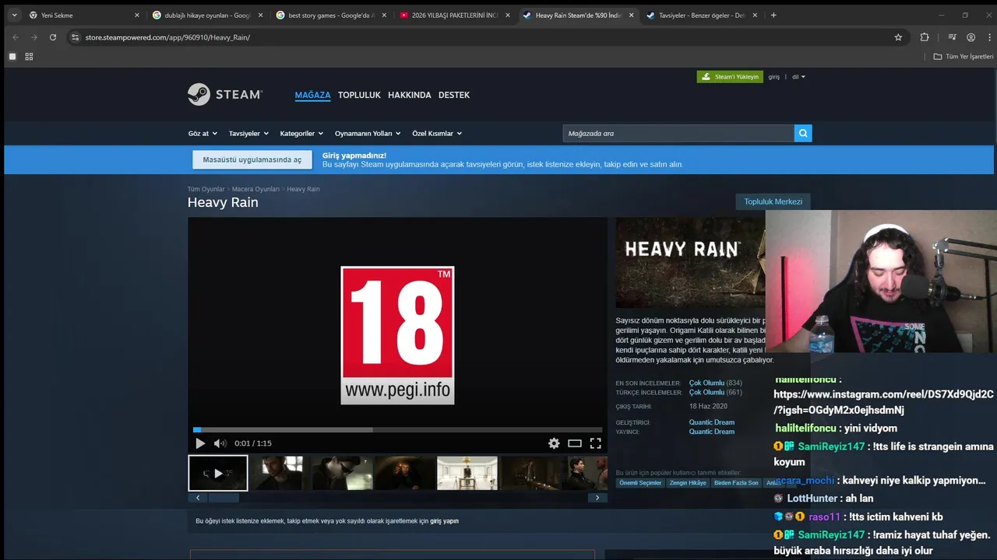
Task: Expand Oynamanın Yolları dropdown
Action: pyautogui.click(x=368, y=133)
